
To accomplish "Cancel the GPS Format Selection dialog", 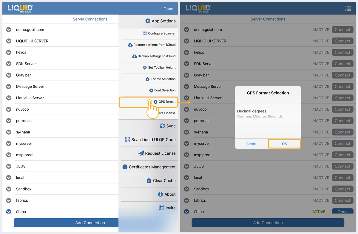I will coord(251,144).
